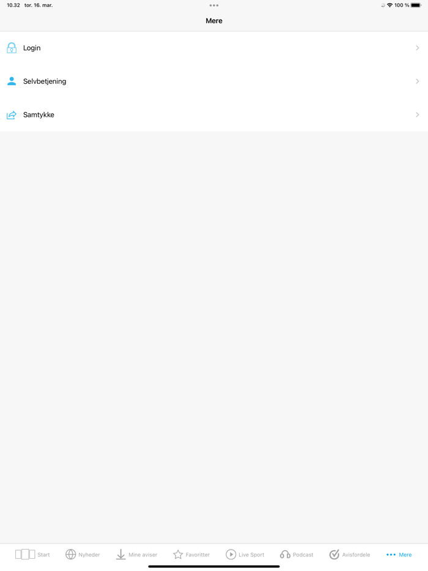
Task: Expand the Samtykke row chevron
Action: pyautogui.click(x=418, y=115)
